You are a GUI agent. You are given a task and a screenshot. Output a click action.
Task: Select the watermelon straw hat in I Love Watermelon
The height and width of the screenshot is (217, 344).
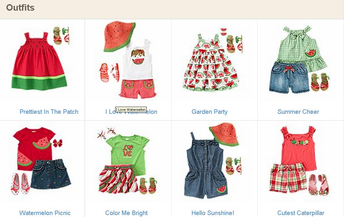119,37
